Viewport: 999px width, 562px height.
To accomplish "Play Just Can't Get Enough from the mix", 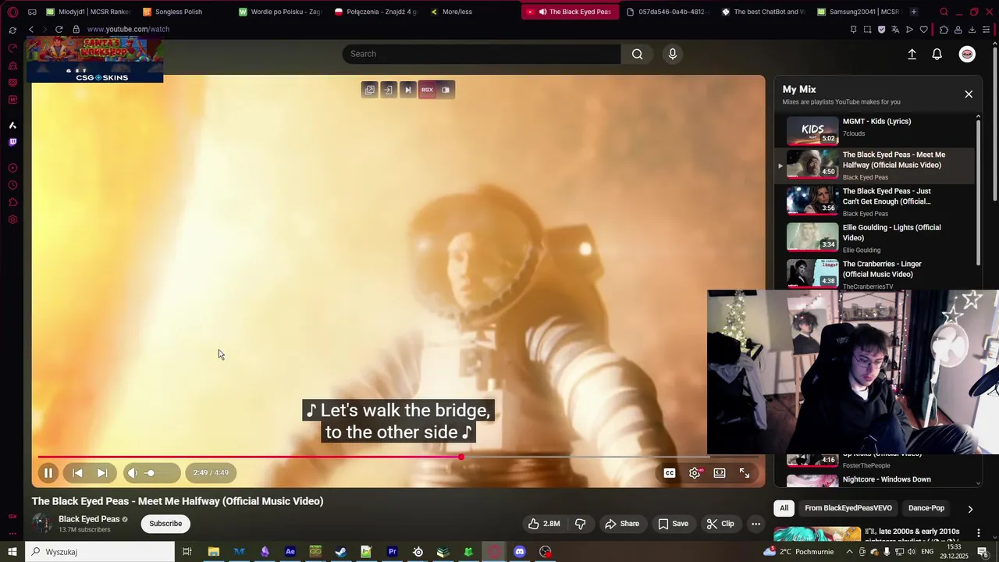I will (x=874, y=201).
